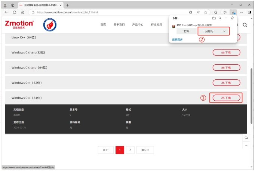Download Windows C++ (64位) file

click(226, 98)
